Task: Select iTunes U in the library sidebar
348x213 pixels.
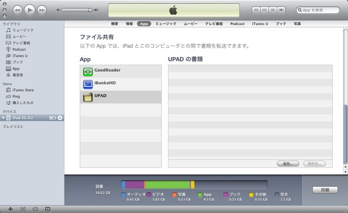Action: [x=32, y=55]
